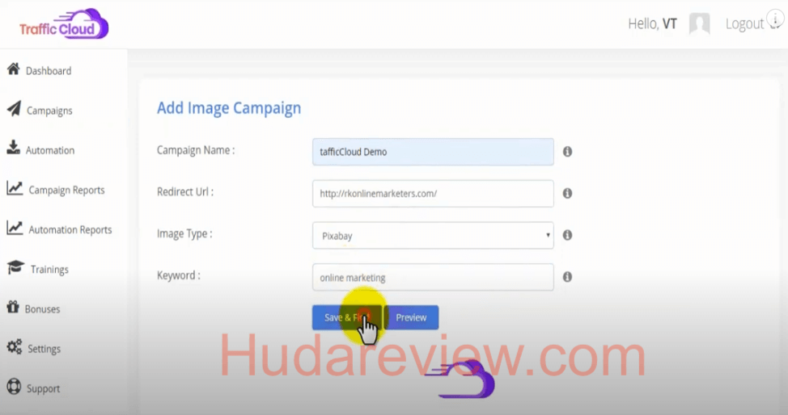788x415 pixels.
Task: Click the Trainings graduation cap icon
Action: (15, 267)
